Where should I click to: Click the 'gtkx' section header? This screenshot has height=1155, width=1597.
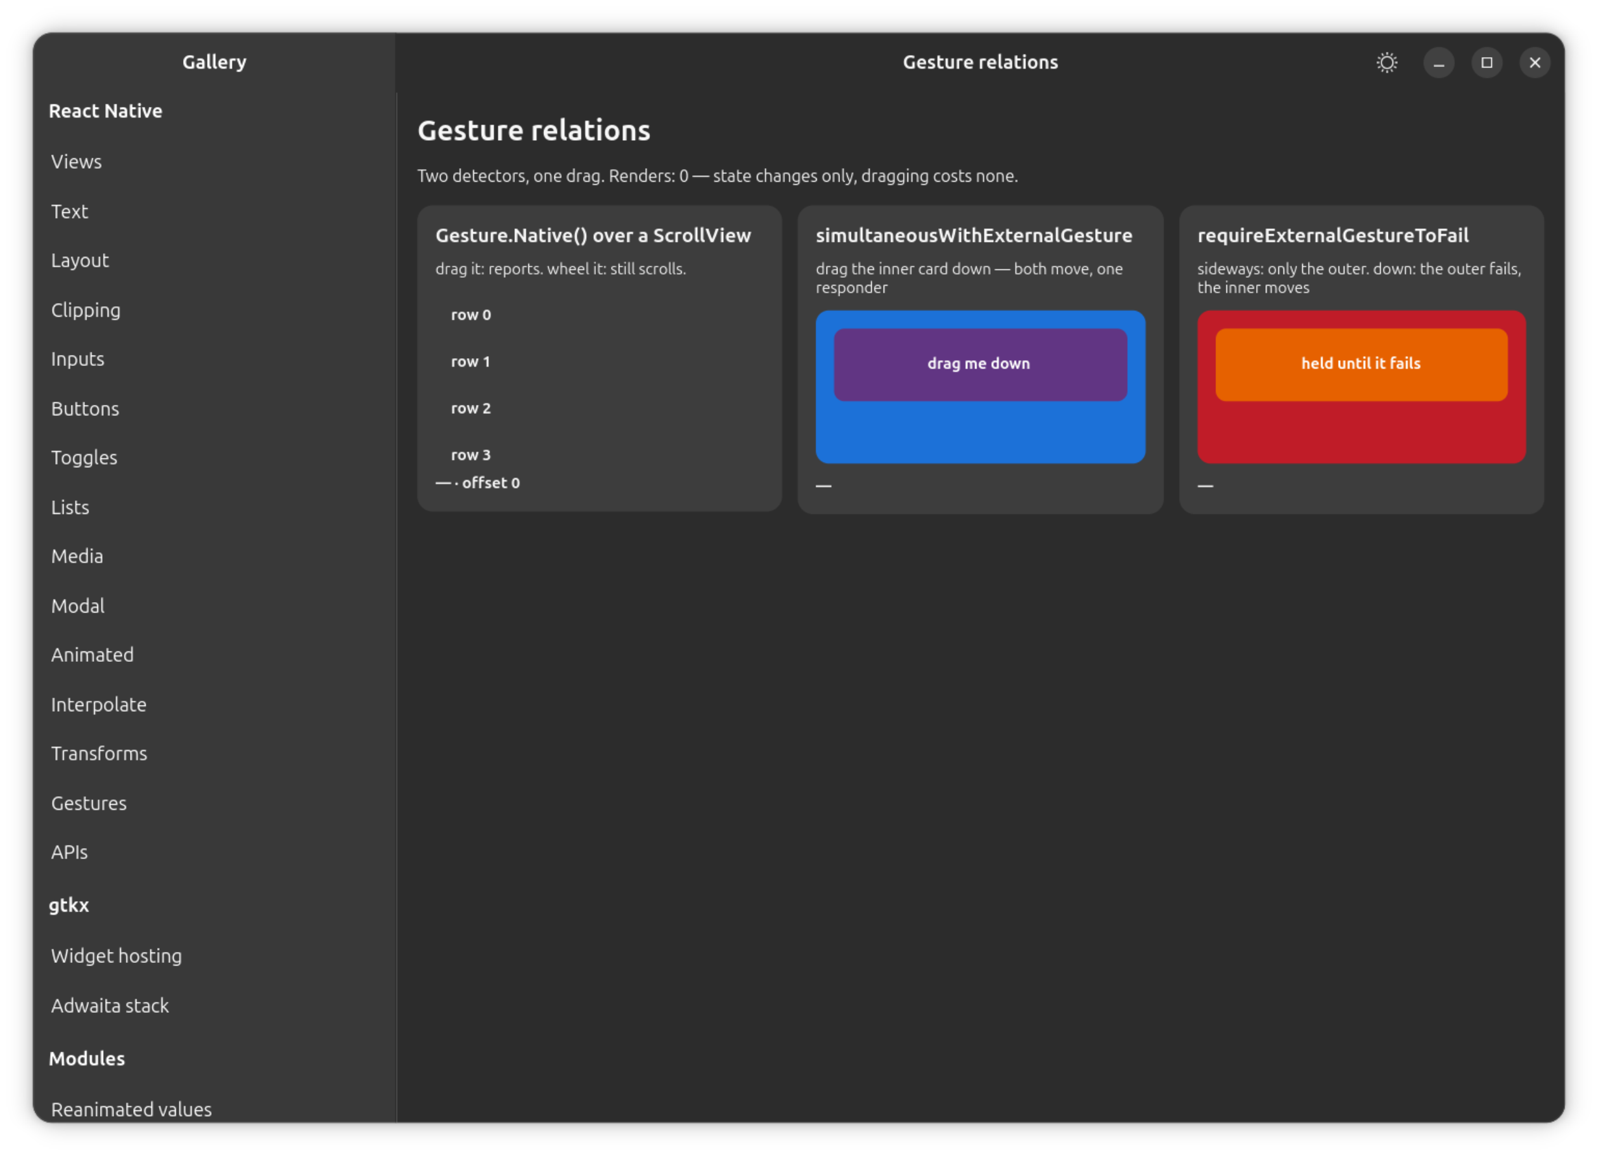[69, 905]
